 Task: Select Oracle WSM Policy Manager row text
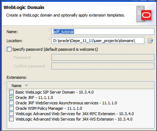pos(49,108)
